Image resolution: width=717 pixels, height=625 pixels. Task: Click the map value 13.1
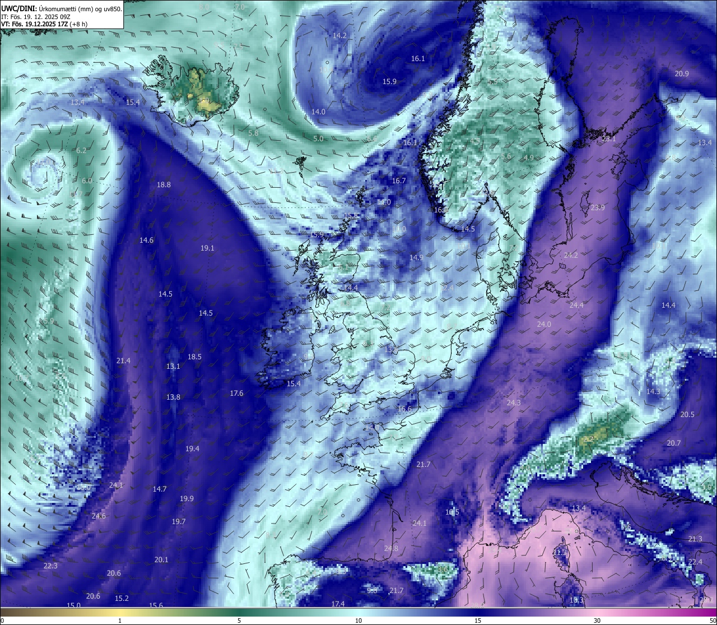[173, 366]
